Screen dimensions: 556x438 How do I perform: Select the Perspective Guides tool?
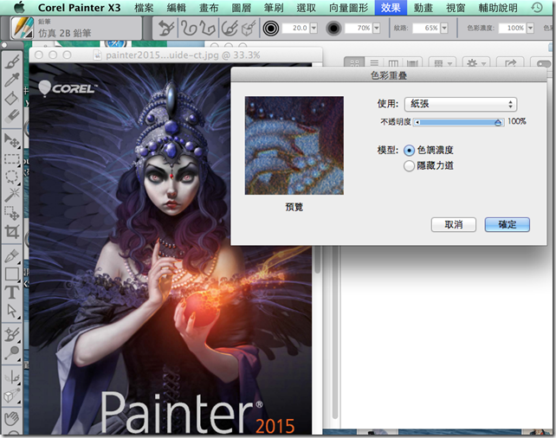[12, 395]
